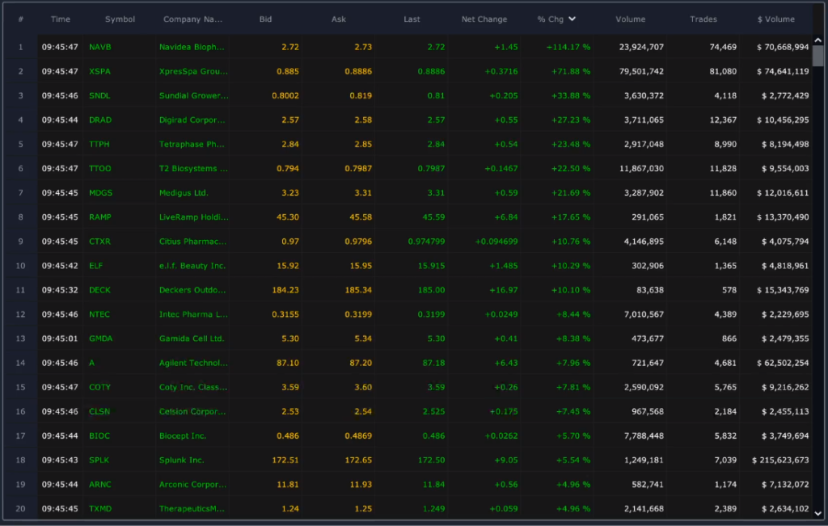
Task: Click the scrollbar down arrow
Action: (x=818, y=513)
